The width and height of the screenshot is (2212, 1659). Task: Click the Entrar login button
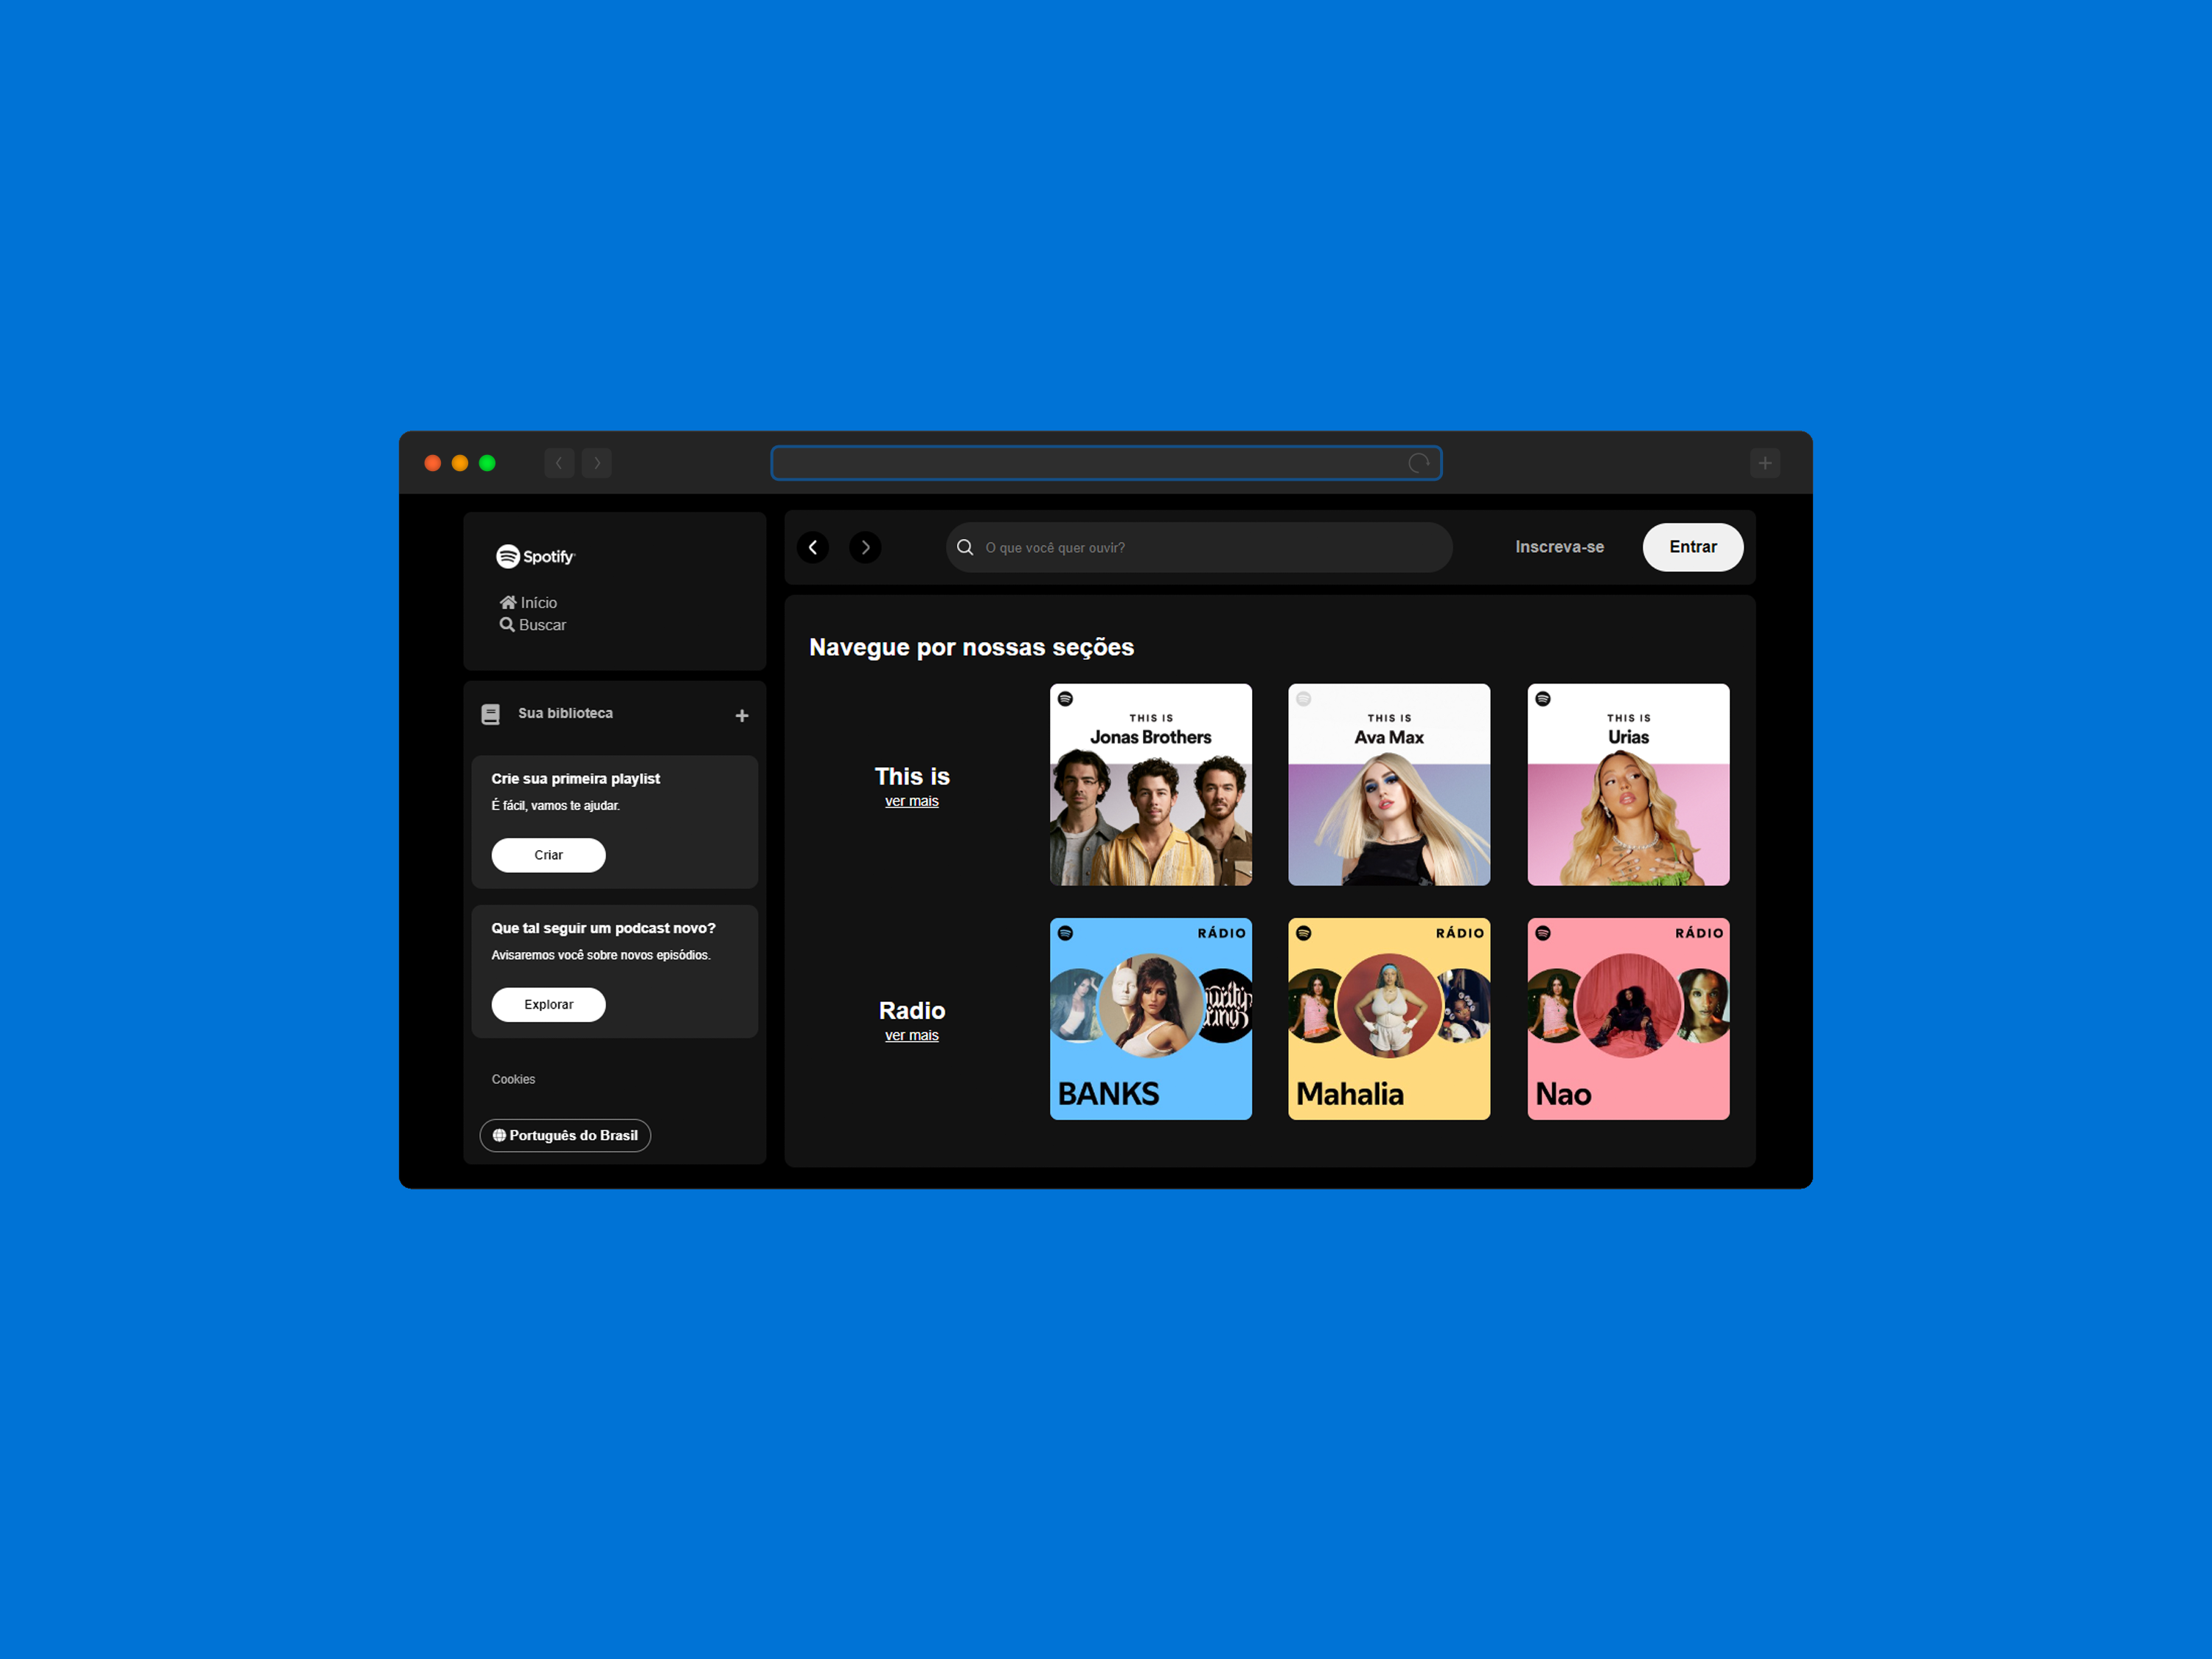tap(1693, 547)
